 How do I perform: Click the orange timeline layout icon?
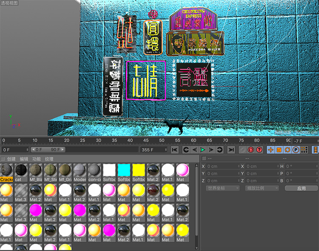(x=316, y=150)
